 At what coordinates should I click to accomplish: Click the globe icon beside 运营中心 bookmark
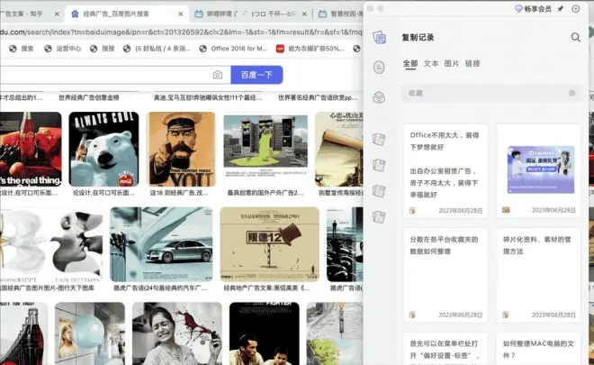point(48,49)
